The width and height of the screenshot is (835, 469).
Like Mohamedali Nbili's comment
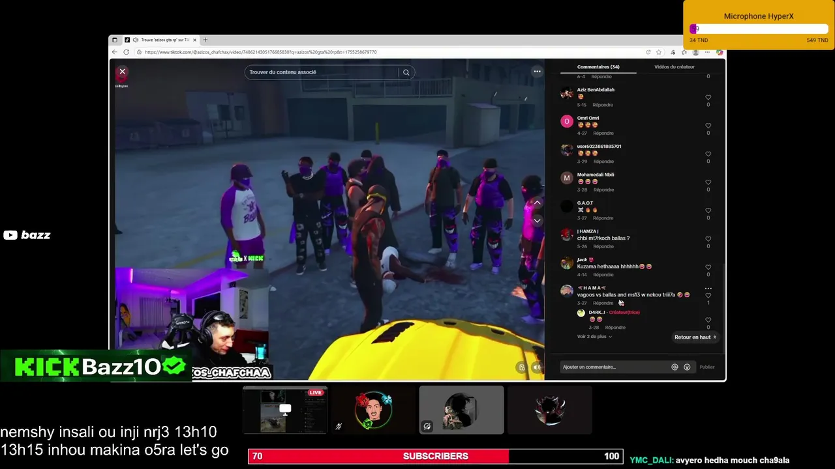[x=708, y=182]
